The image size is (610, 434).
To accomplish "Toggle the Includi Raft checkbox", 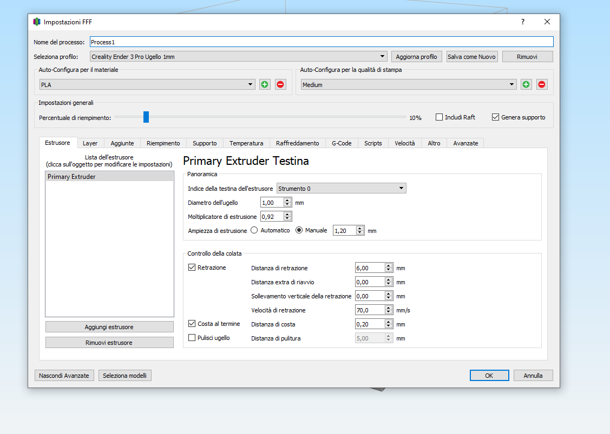I will [x=440, y=117].
